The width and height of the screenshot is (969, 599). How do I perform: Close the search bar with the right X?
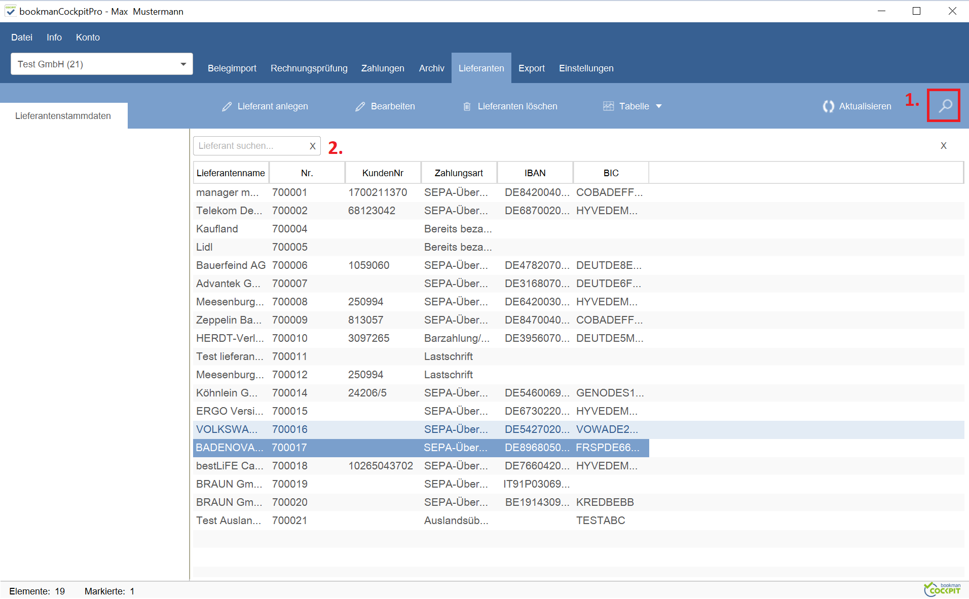click(944, 146)
